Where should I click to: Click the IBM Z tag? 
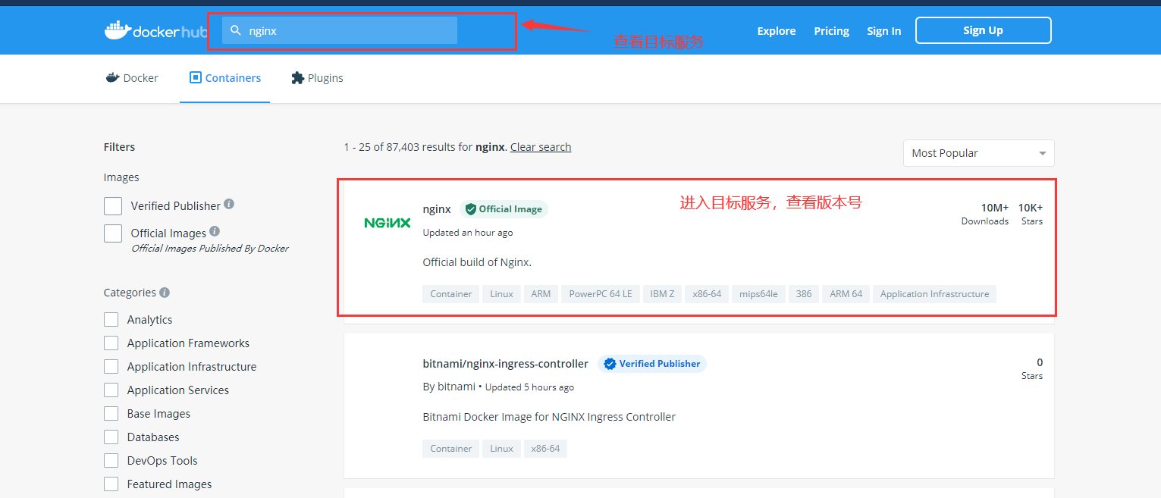click(x=662, y=294)
